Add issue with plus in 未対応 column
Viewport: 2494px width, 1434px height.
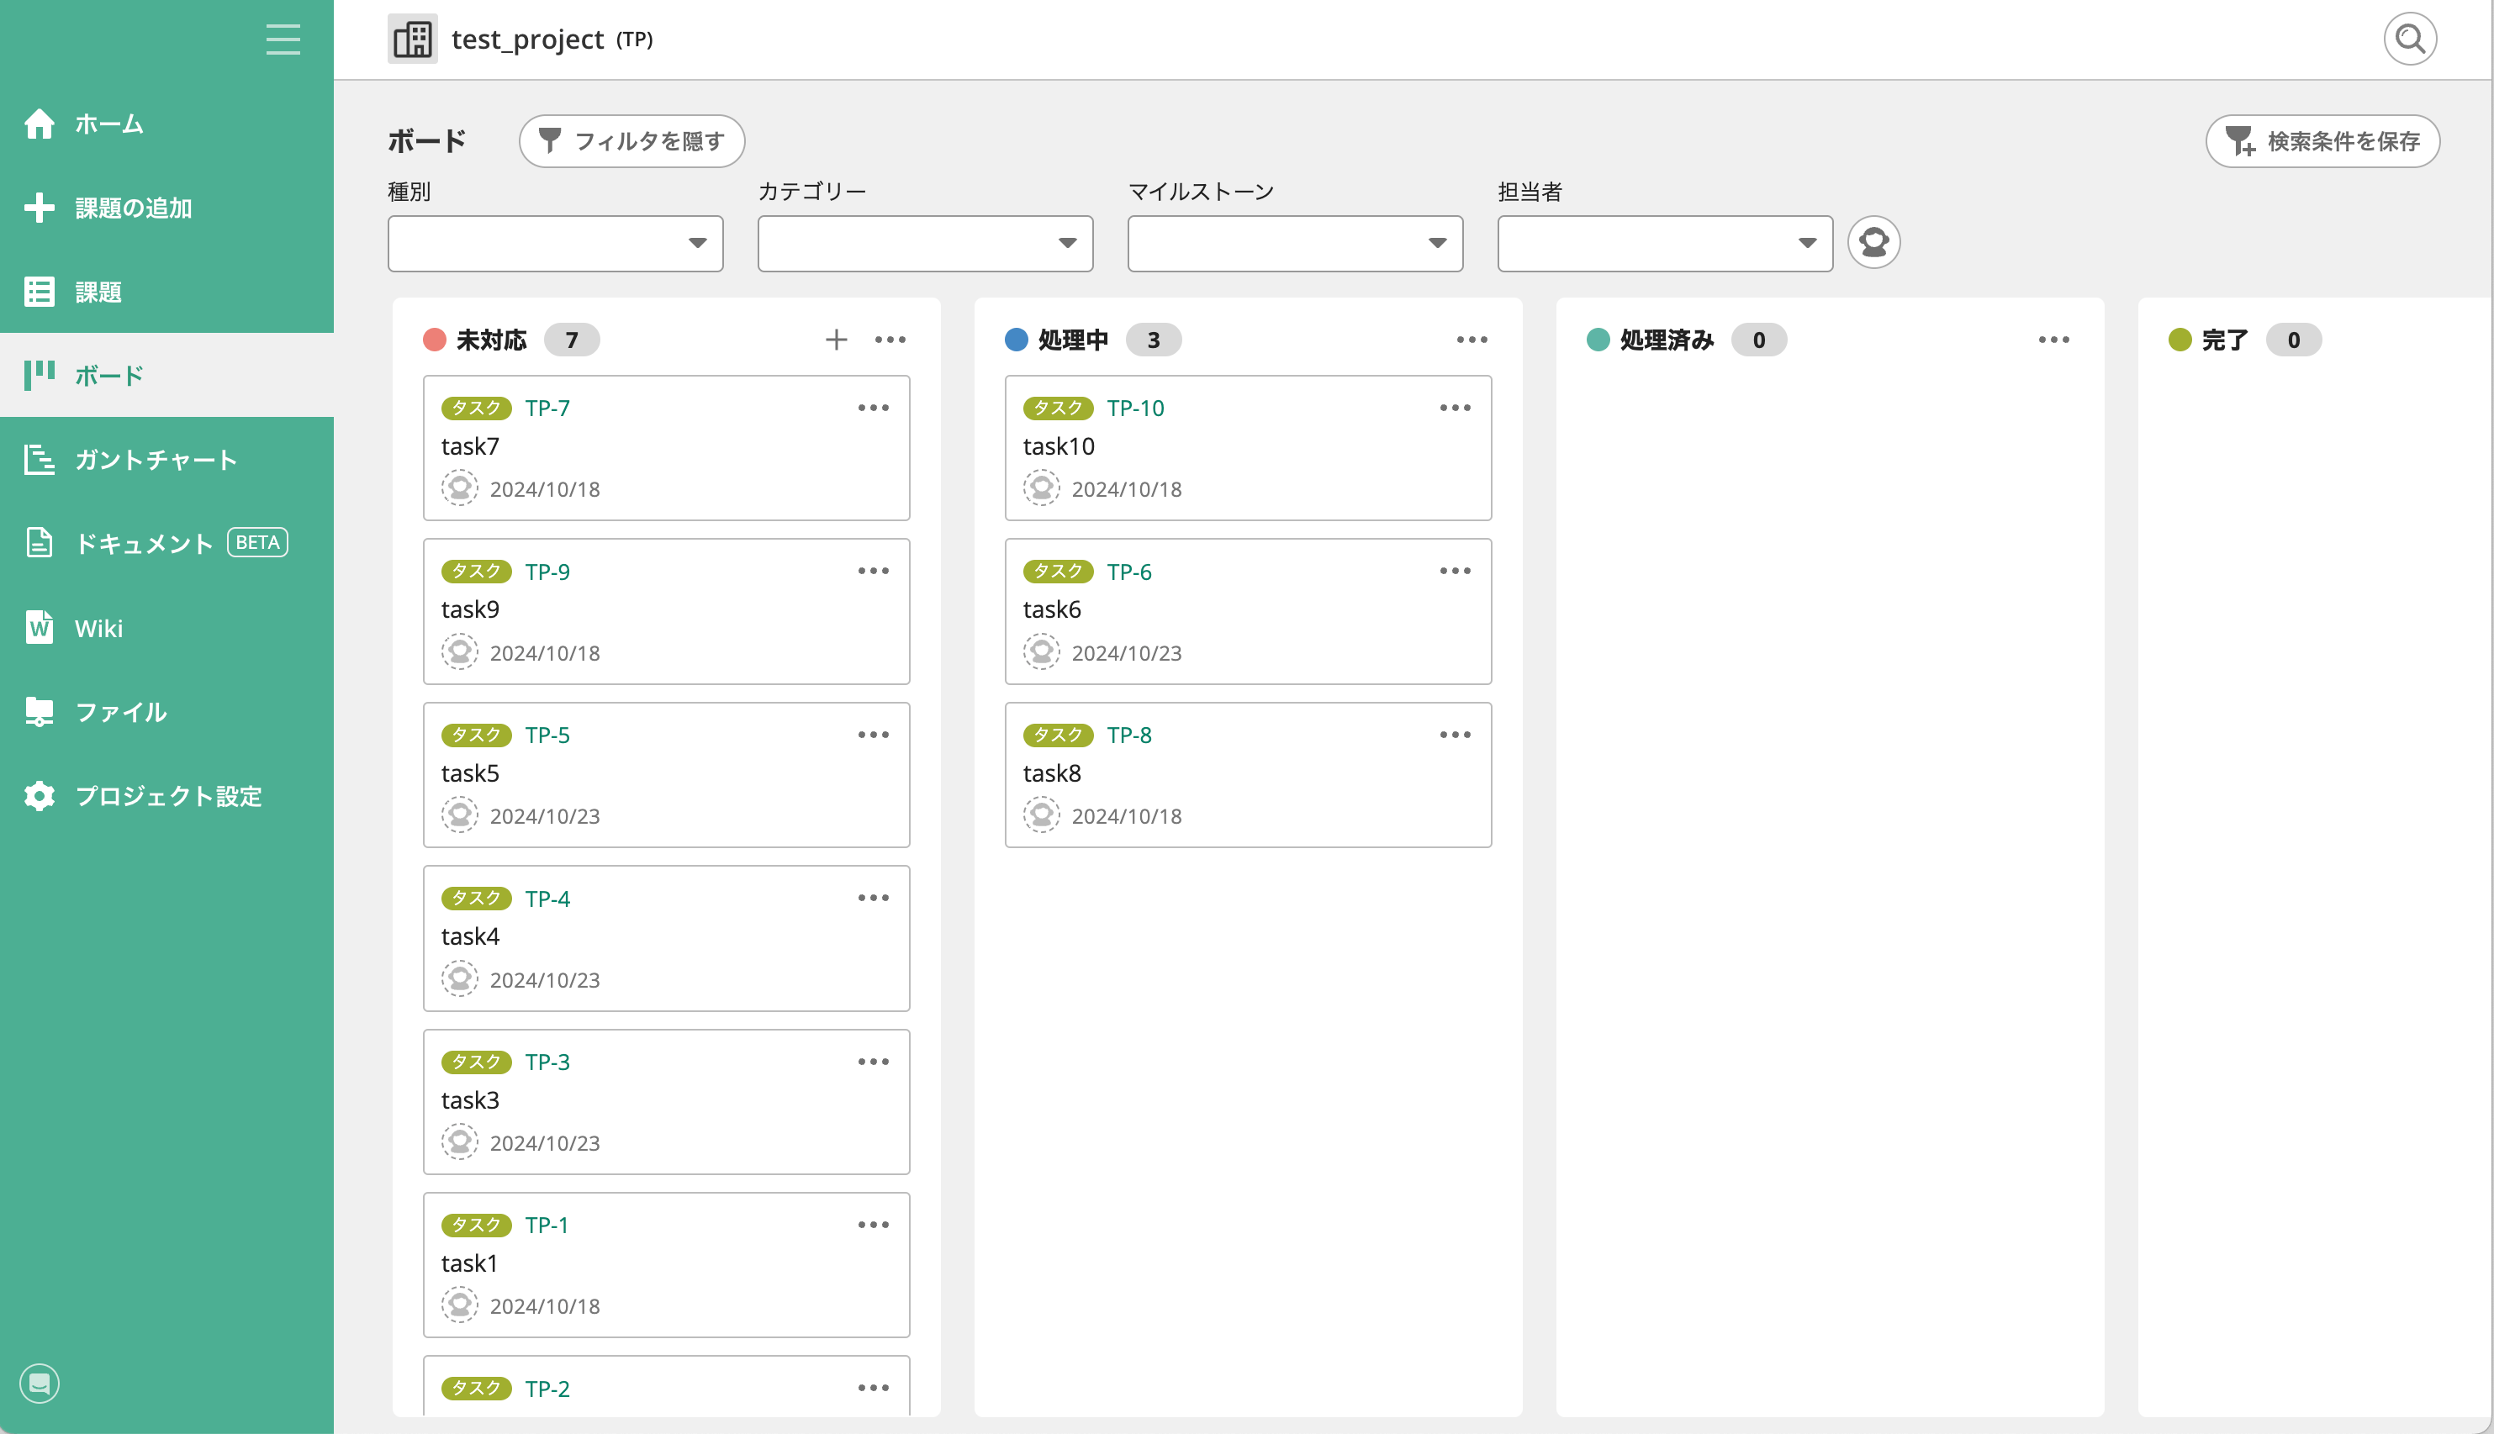[x=837, y=340]
